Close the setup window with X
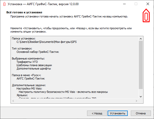This screenshot has width=154, height=119. click(148, 4)
